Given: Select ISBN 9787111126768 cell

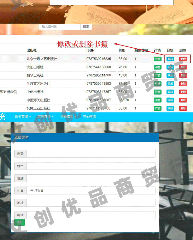Looking at the screenshot, I should point(98,108).
